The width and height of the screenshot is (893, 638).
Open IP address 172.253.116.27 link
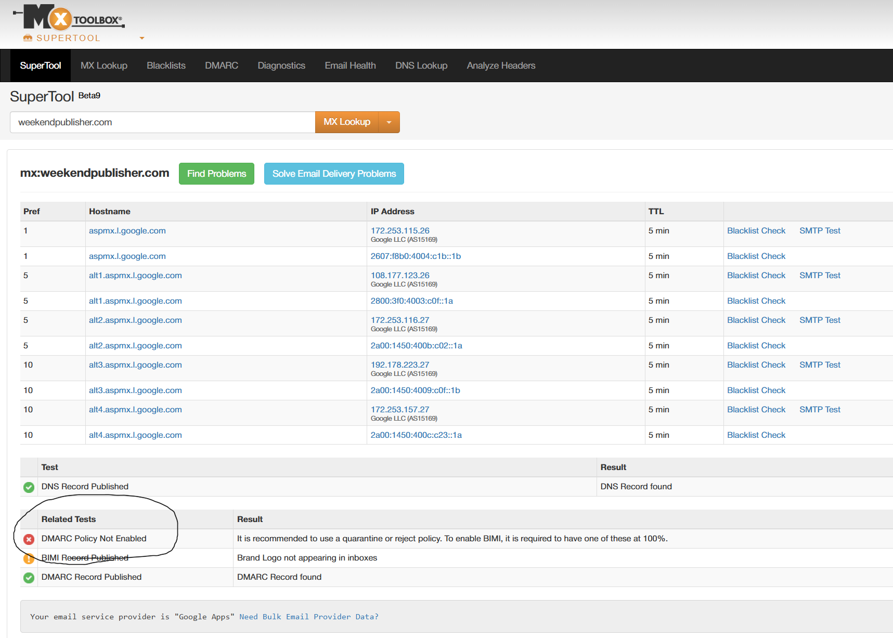(400, 320)
